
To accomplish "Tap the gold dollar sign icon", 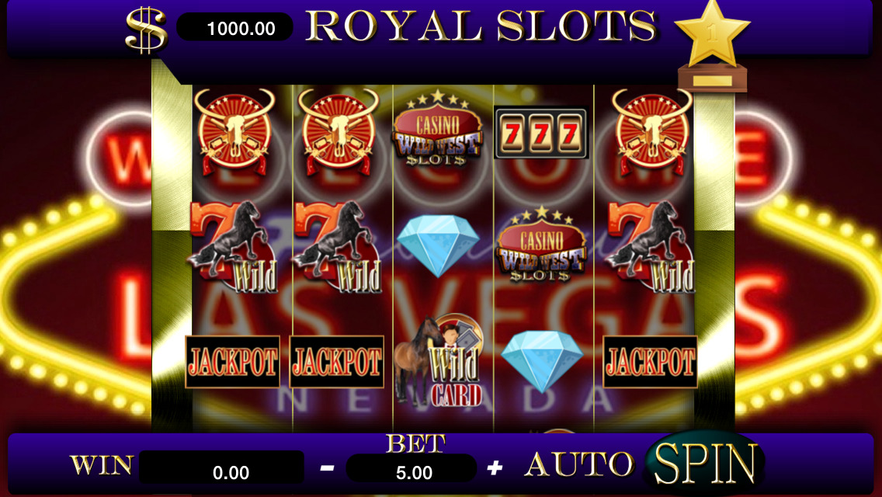I will click(146, 30).
